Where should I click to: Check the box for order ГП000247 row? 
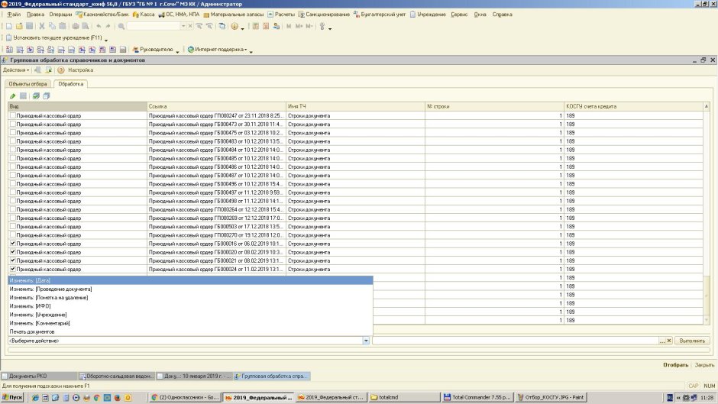coord(13,115)
